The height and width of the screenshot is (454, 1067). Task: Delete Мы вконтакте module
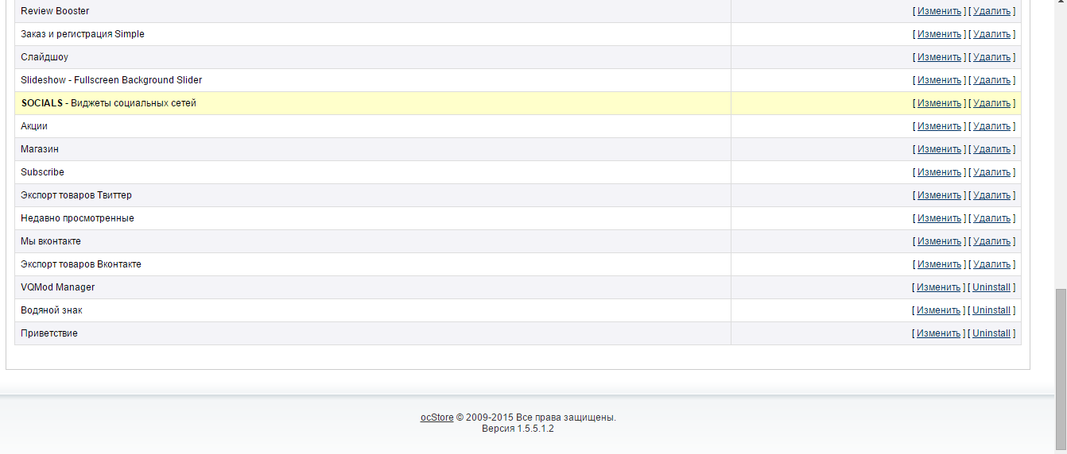coord(991,241)
